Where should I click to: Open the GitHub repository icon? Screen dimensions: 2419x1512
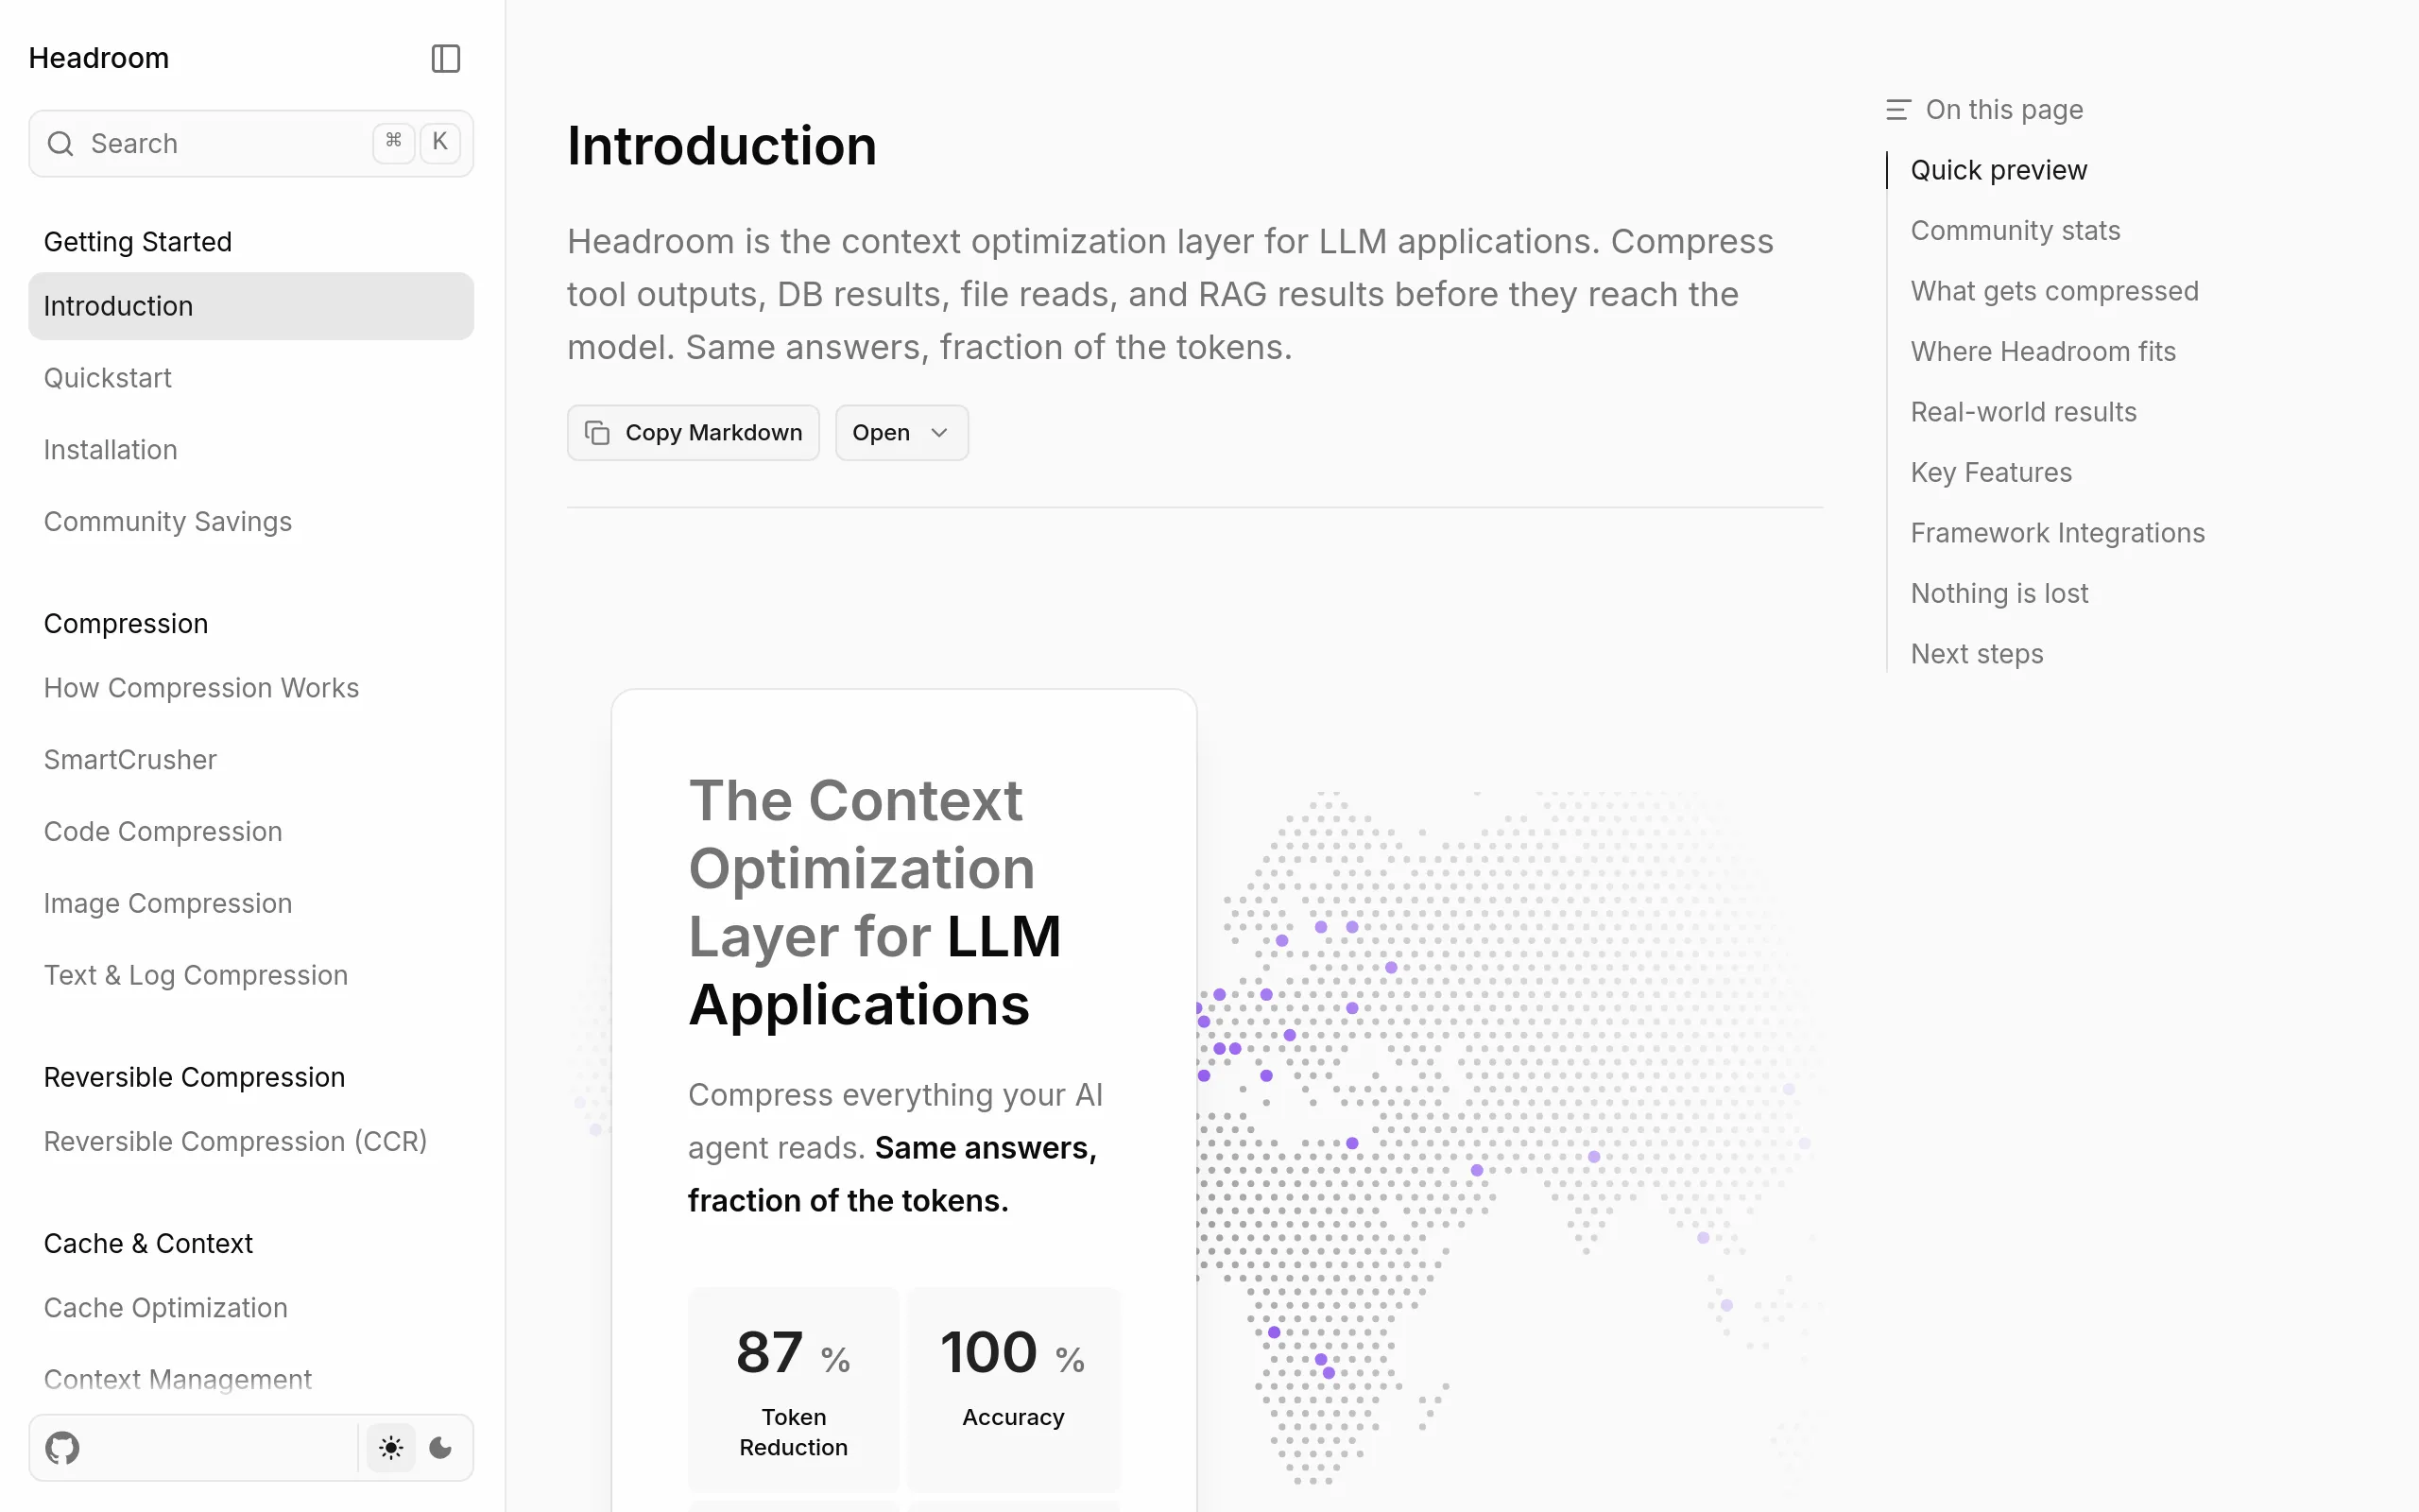tap(62, 1447)
